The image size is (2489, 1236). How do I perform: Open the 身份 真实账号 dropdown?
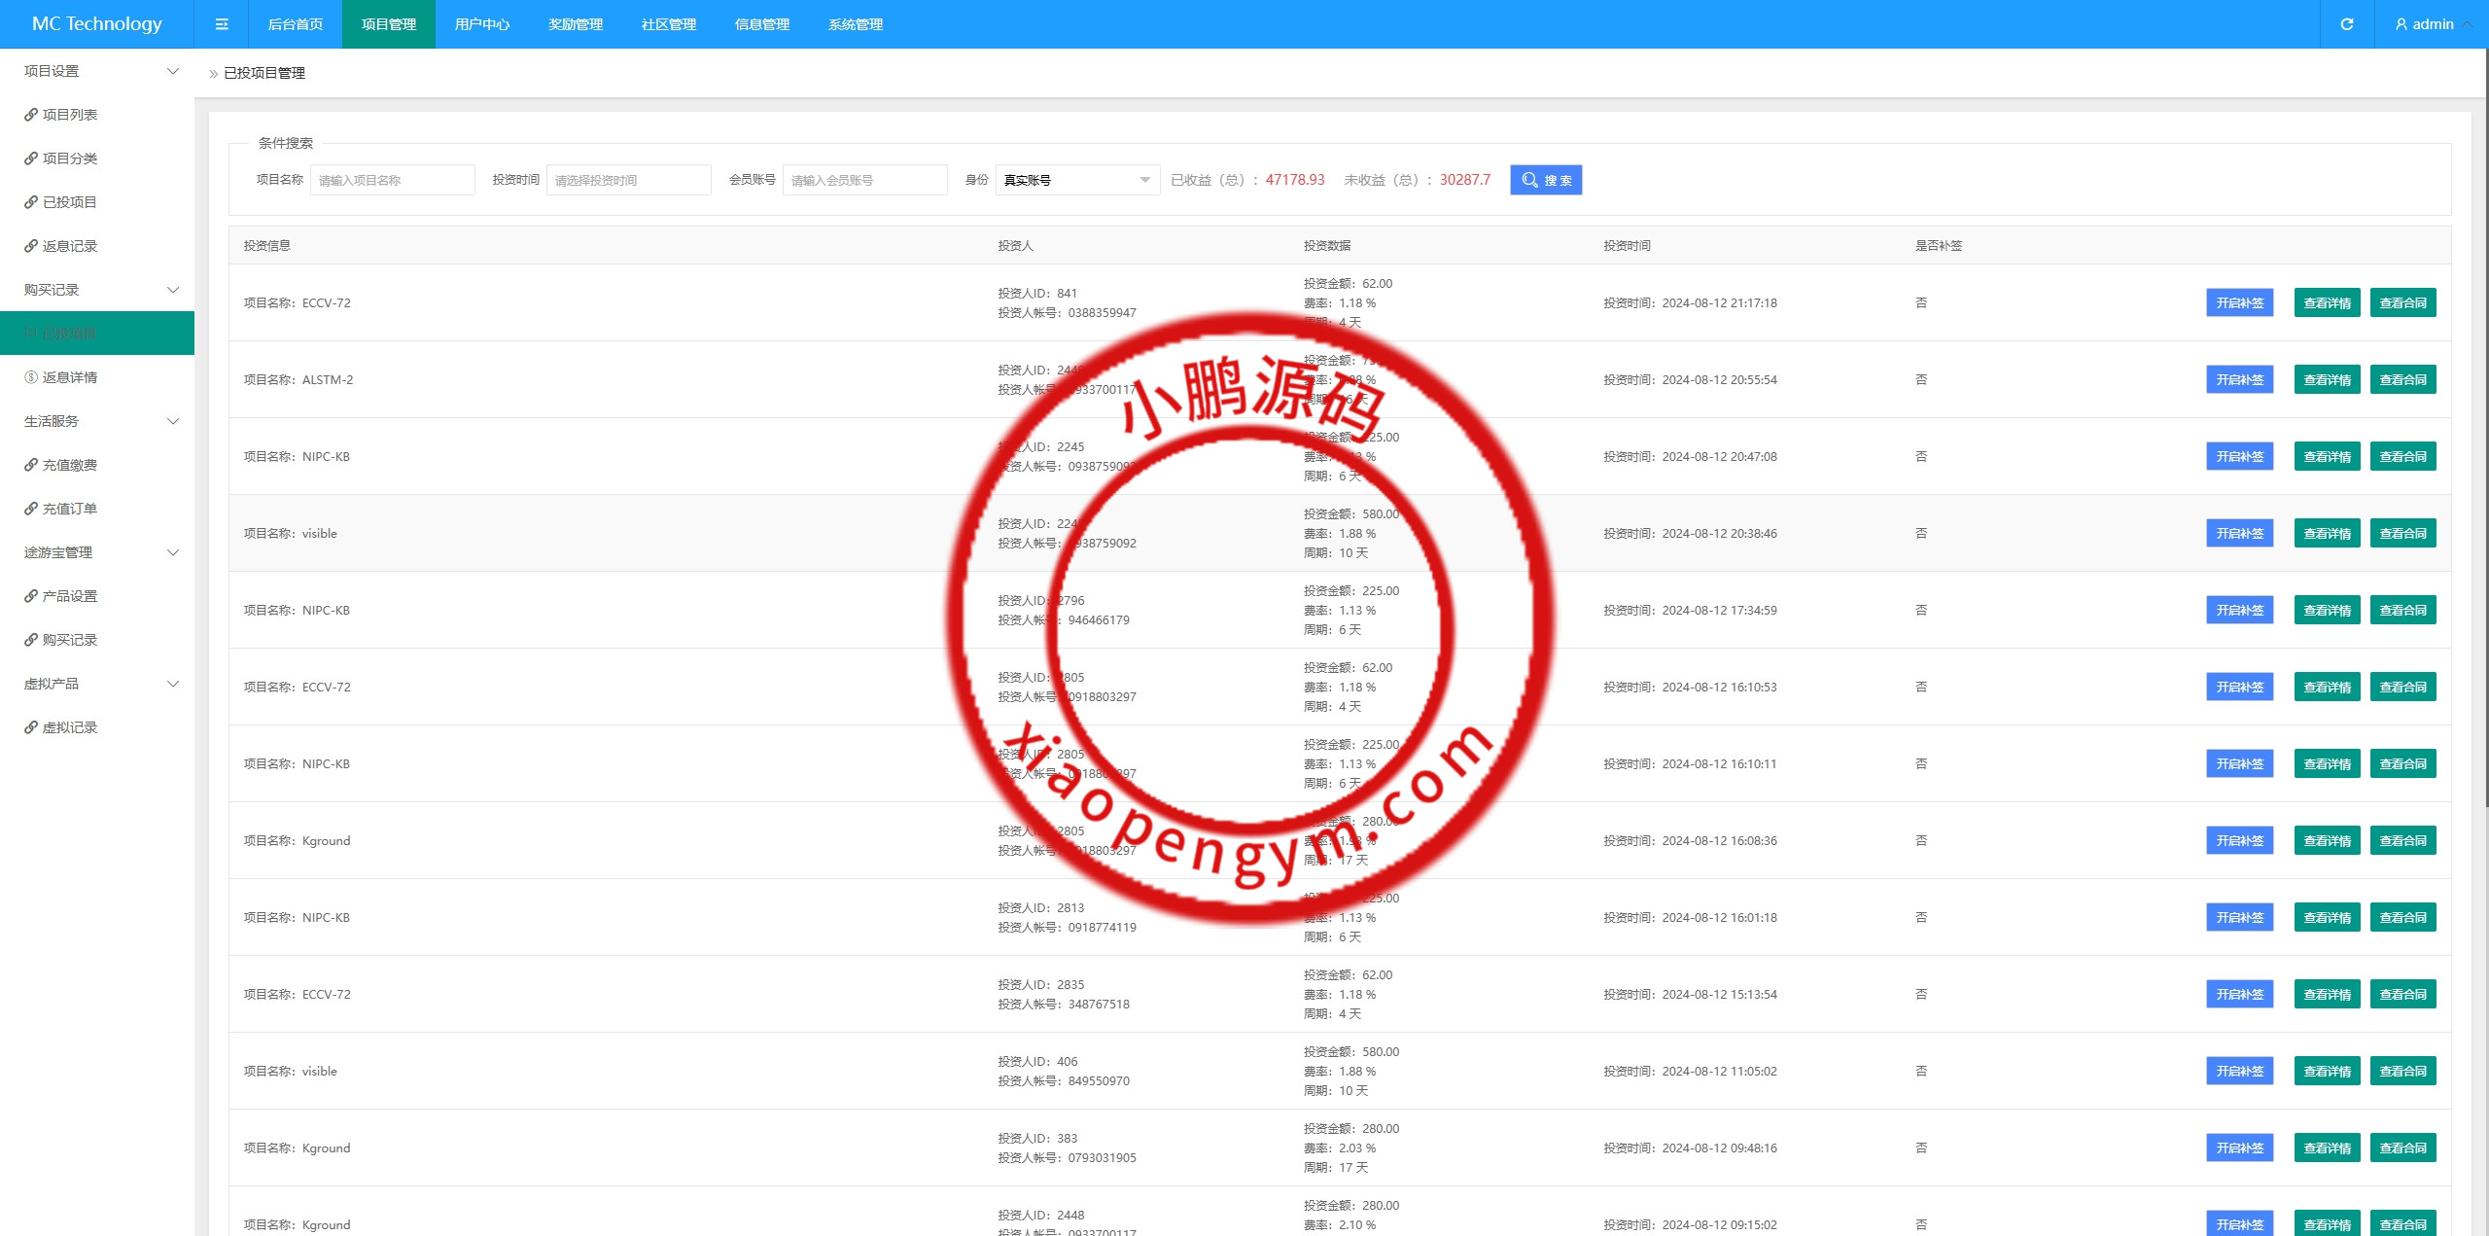point(1076,180)
